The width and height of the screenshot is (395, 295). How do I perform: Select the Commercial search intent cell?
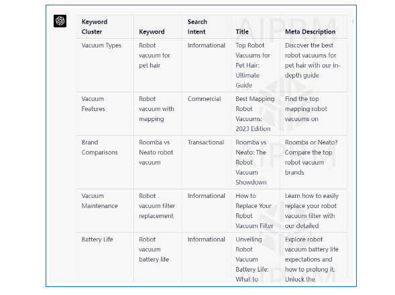(x=204, y=99)
